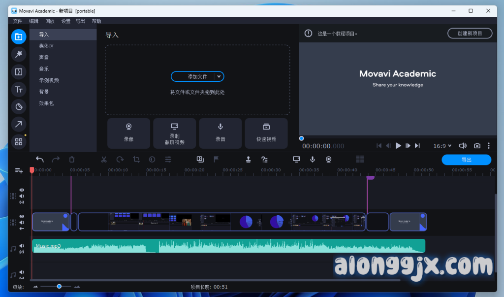Delete selected clip with trash icon
The width and height of the screenshot is (504, 297).
72,160
